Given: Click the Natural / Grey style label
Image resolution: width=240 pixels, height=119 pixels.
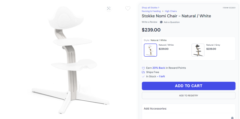Looking at the screenshot, I should click(x=213, y=45).
